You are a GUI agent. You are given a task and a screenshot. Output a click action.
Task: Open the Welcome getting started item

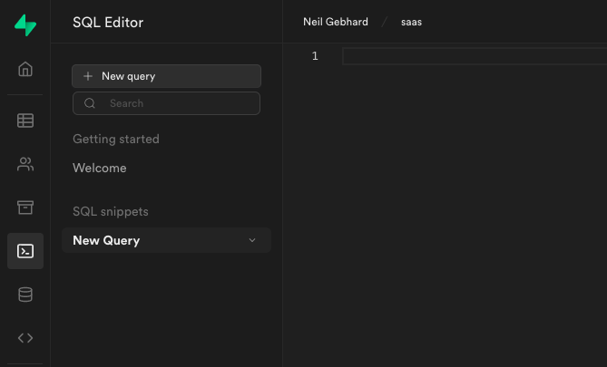(x=100, y=169)
